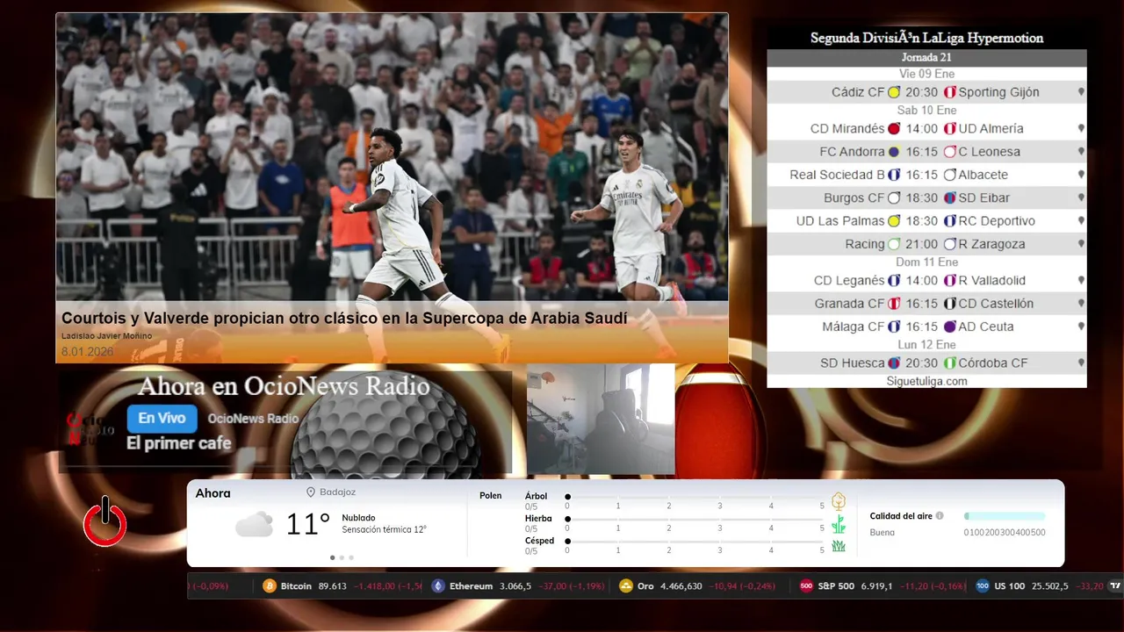Click the Hierba pollen plant icon
Screen dimensions: 1124x632
(839, 524)
